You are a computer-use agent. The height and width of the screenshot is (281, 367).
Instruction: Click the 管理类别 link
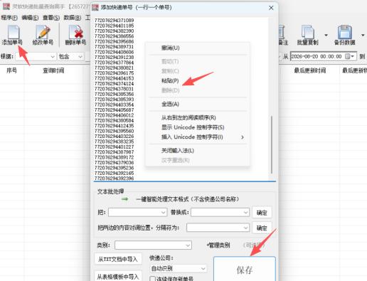(x=218, y=245)
